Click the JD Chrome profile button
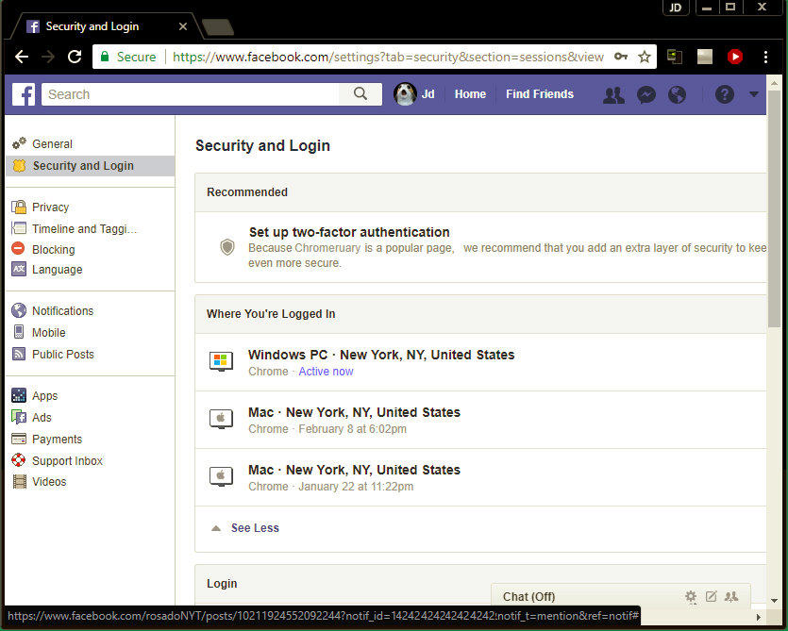This screenshot has height=631, width=788. click(676, 8)
